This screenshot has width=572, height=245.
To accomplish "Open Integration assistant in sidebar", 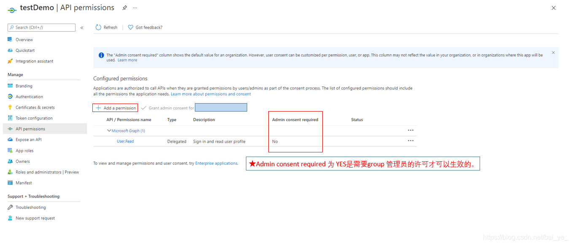I will click(34, 61).
